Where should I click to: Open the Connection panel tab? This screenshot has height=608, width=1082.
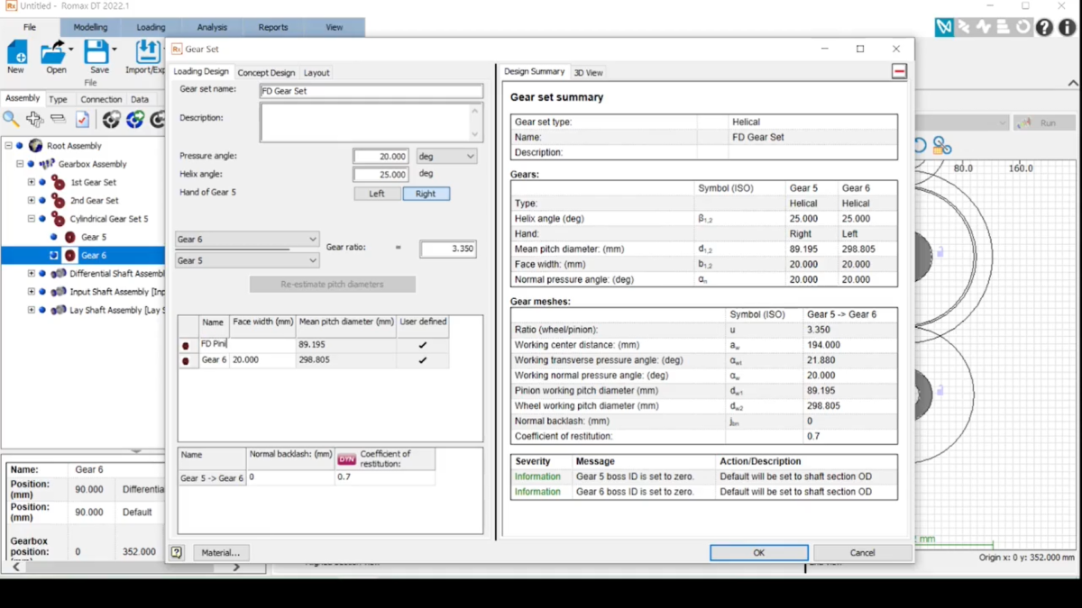tap(101, 100)
